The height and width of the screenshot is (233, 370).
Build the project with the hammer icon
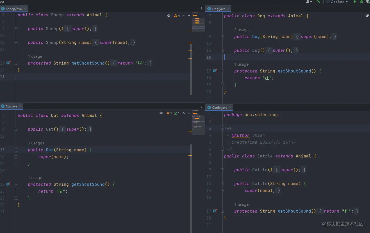(318, 2)
